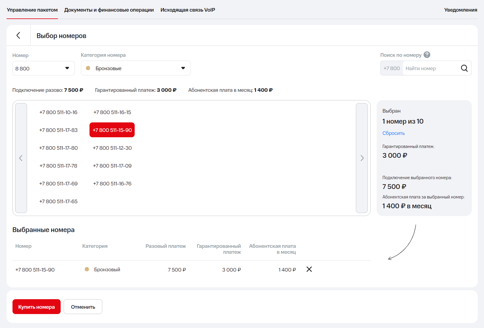The height and width of the screenshot is (328, 484).
Task: Click the Отменить button
Action: 83,307
